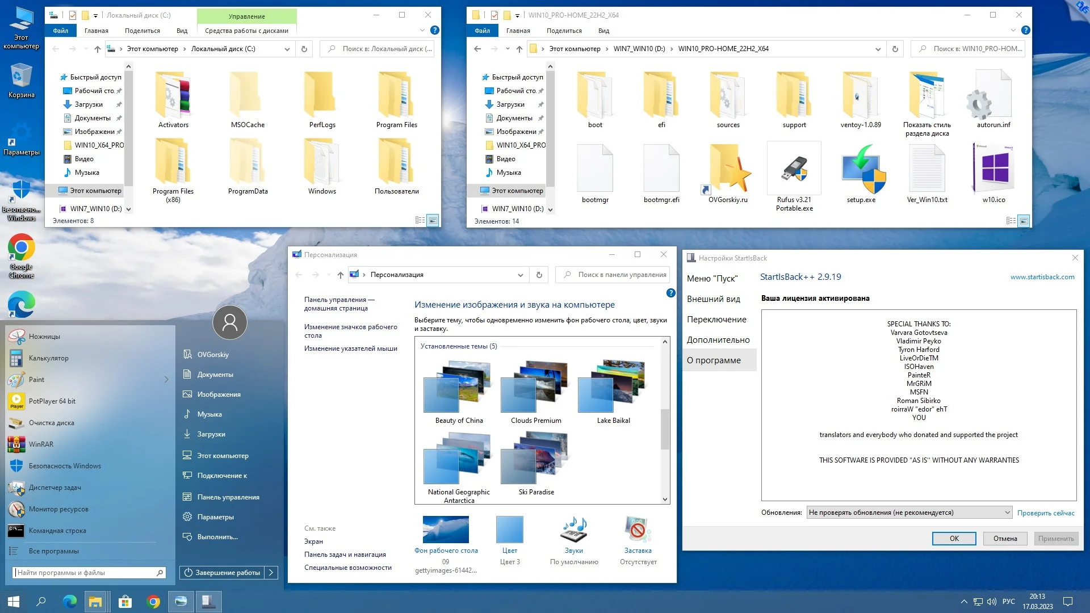Switch to Внешний вид section in StartIsBack
This screenshot has width=1090, height=613.
[713, 299]
